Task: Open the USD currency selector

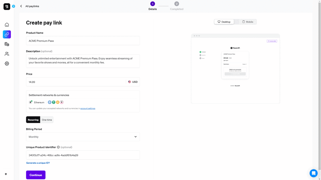Action: click(x=133, y=82)
